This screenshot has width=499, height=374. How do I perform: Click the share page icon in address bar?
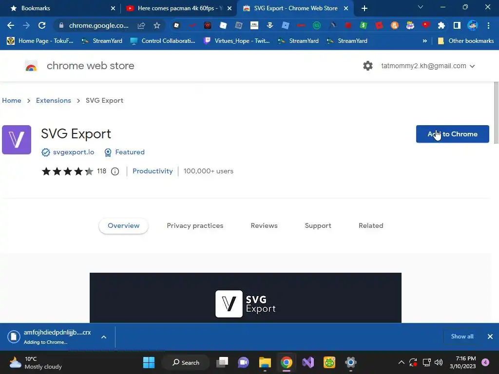pos(141,25)
